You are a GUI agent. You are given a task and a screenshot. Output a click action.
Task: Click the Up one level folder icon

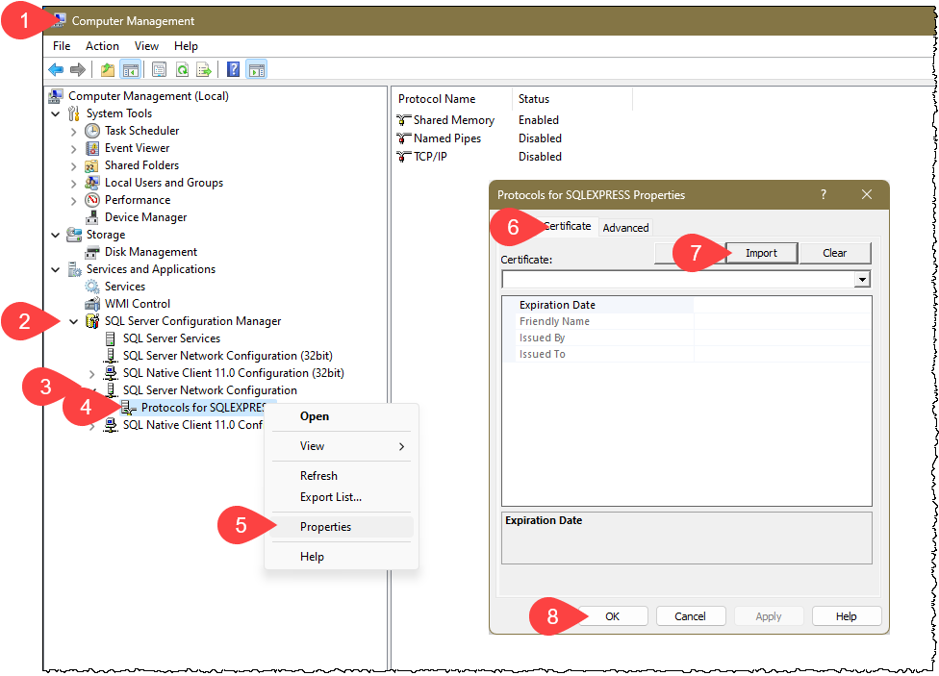pos(107,70)
